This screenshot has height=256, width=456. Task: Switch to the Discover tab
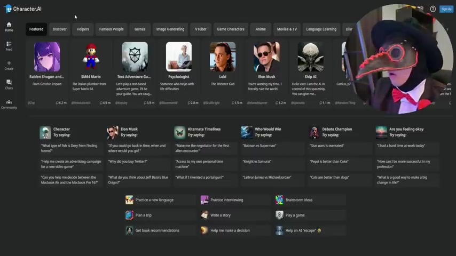click(x=60, y=29)
